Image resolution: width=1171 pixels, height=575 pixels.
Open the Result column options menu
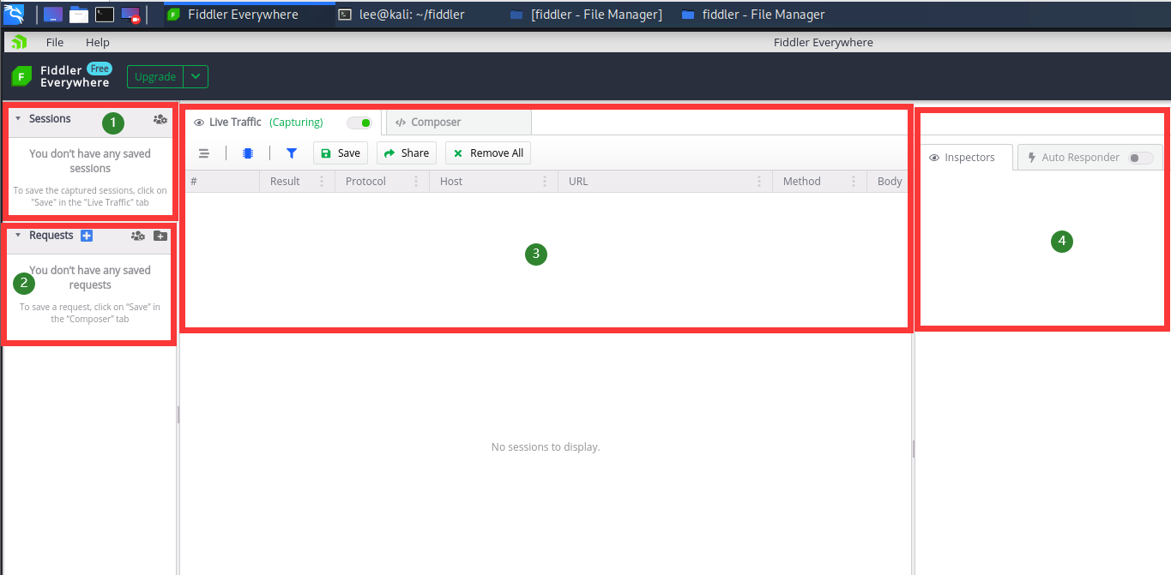[323, 181]
